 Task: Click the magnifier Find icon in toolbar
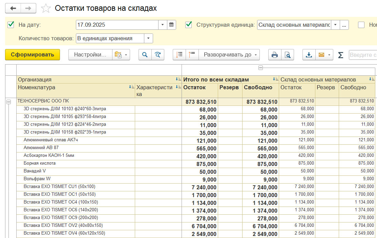click(x=145, y=55)
